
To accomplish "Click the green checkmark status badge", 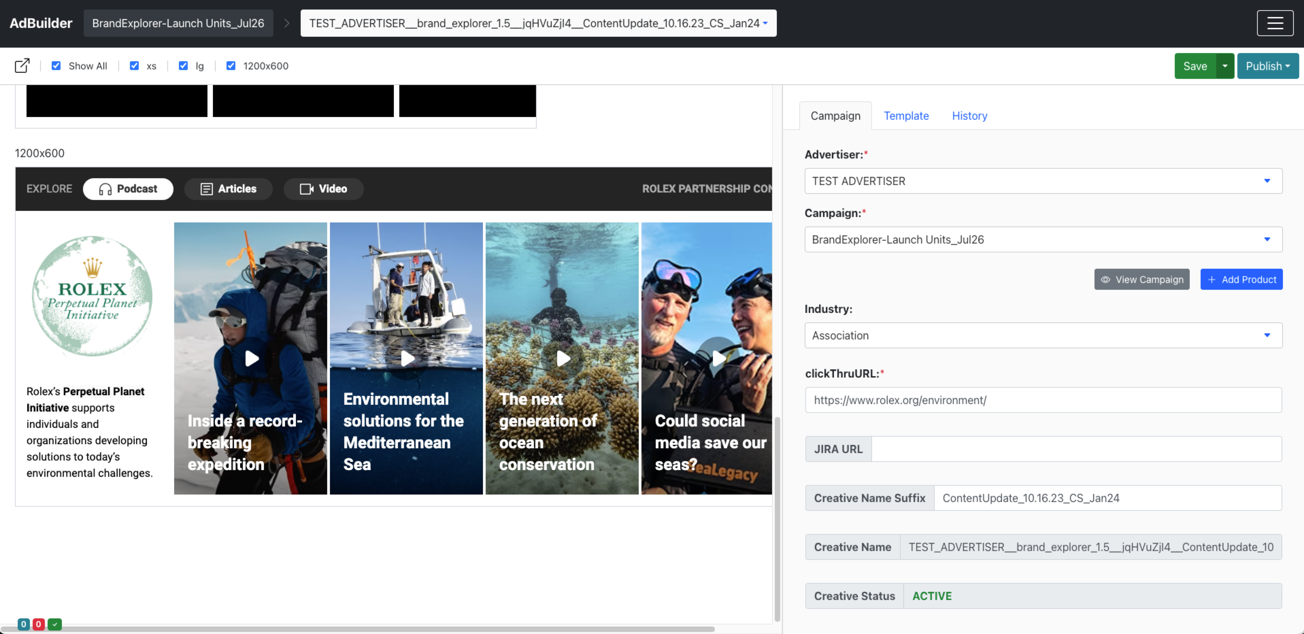I will (x=55, y=624).
